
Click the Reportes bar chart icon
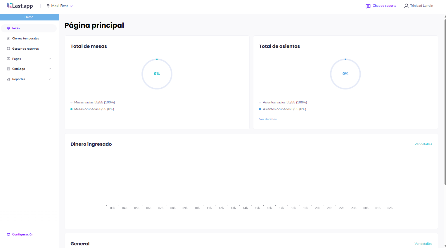[8, 79]
